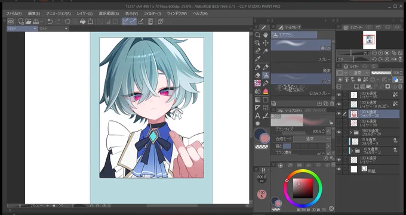Select the 柔らか soft airbrush sub tool
Viewport: 406px width, 215px height.
(x=301, y=45)
